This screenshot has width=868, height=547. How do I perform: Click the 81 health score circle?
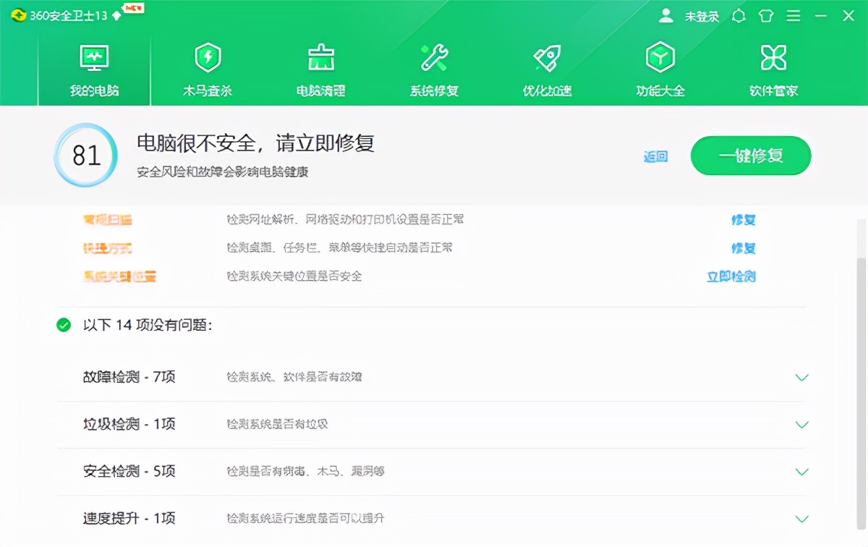tap(85, 156)
